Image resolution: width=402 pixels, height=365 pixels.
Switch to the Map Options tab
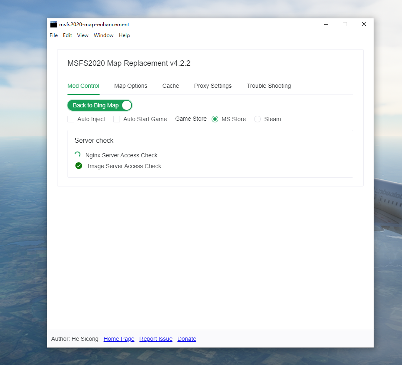point(130,86)
